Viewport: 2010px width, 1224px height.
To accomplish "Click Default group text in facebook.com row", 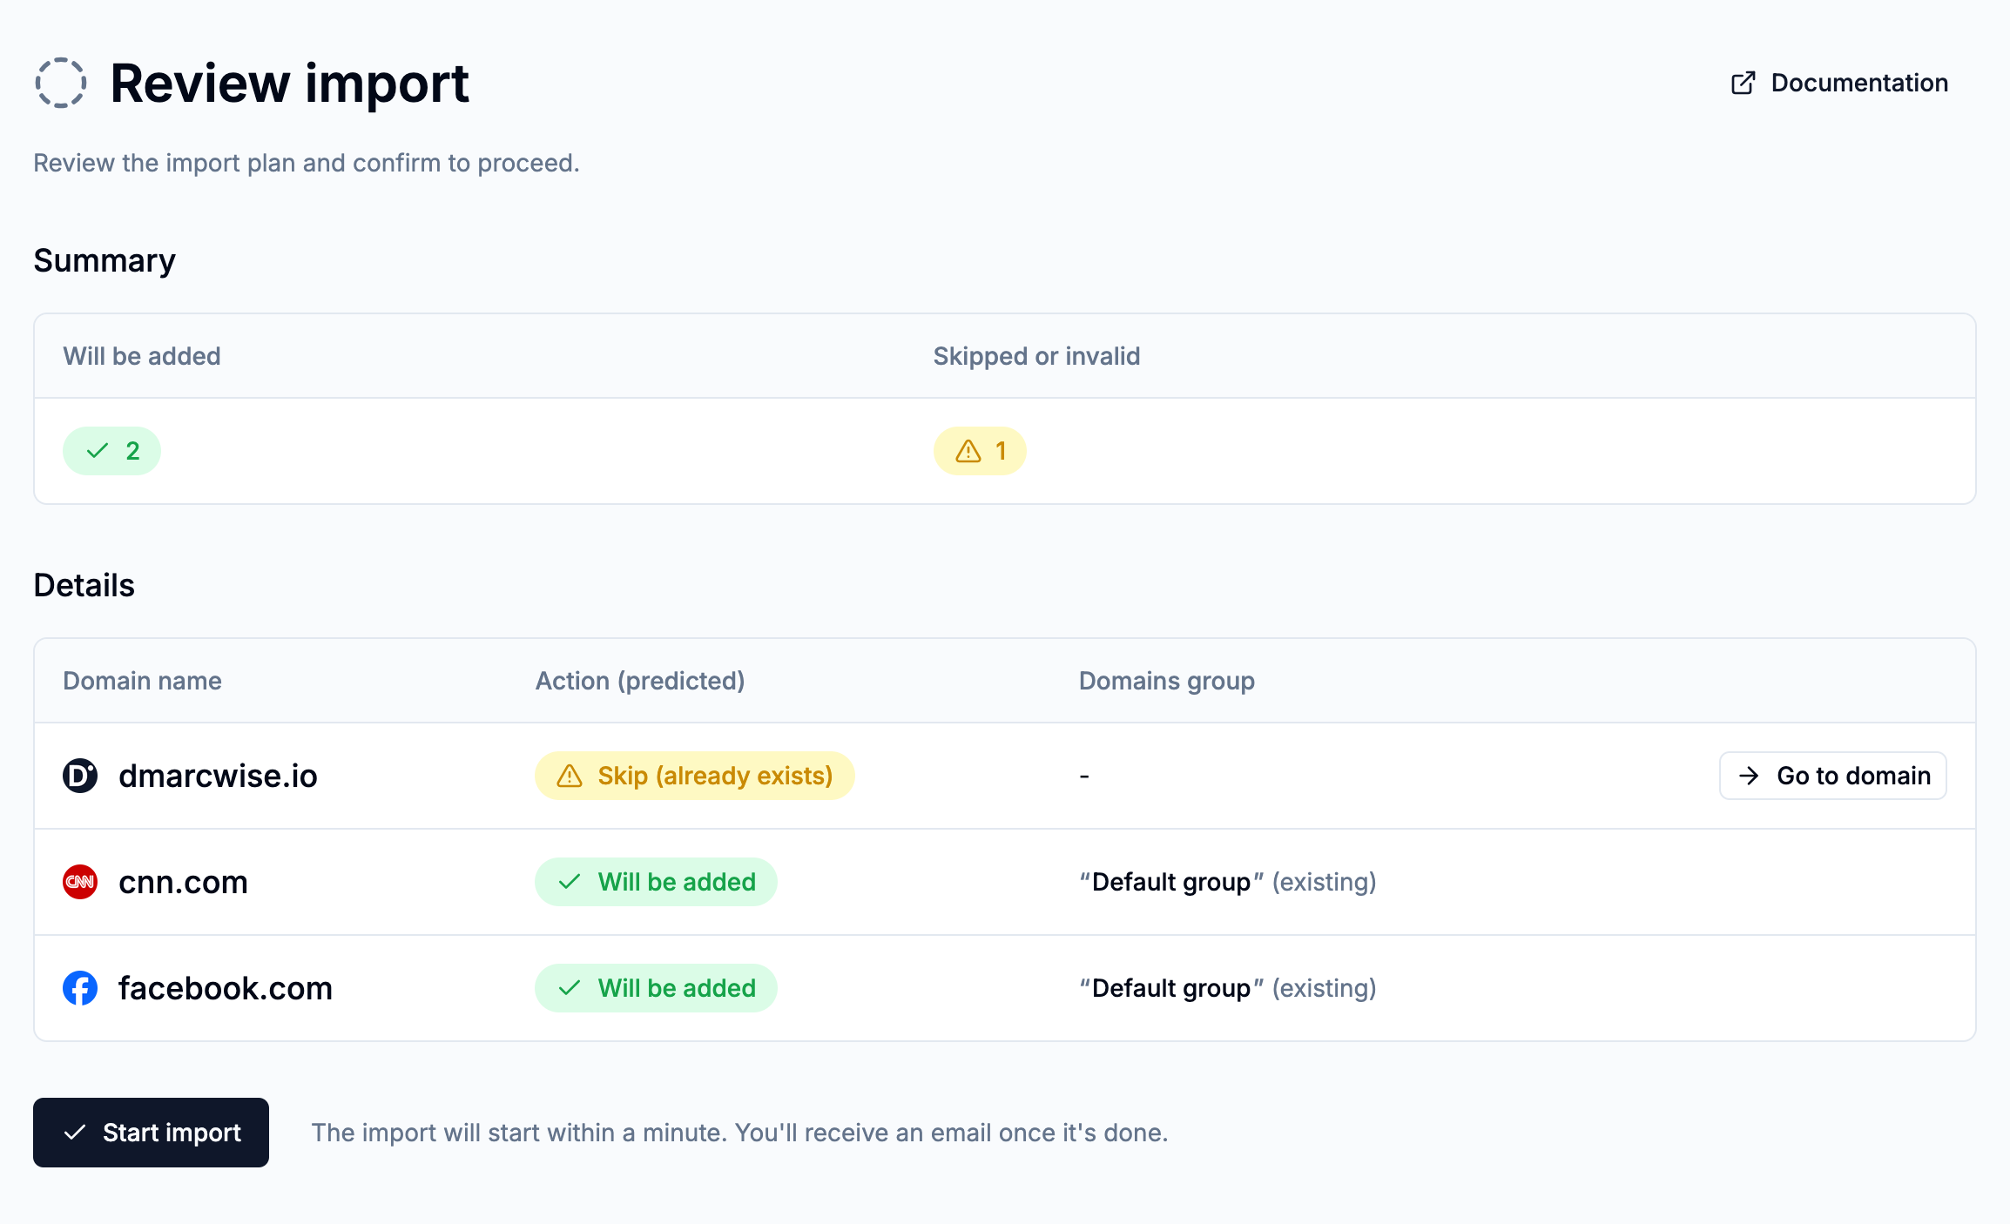I will (x=1171, y=988).
